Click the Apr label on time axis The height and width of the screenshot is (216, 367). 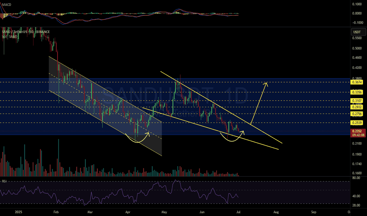[x=128, y=212]
